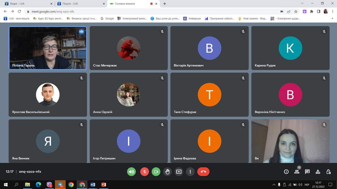Expand hidden bookmarks overflow chevron
The image size is (337, 189).
(332, 18)
